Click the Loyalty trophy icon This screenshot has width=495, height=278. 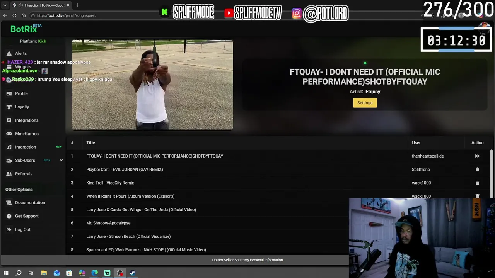coord(9,107)
